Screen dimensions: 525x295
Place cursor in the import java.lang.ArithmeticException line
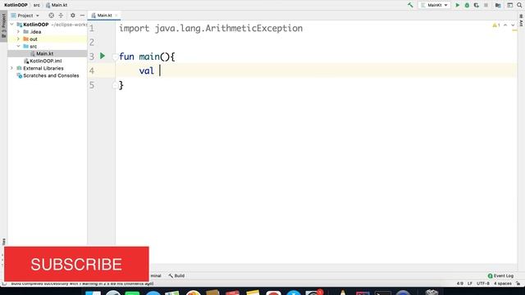(211, 29)
